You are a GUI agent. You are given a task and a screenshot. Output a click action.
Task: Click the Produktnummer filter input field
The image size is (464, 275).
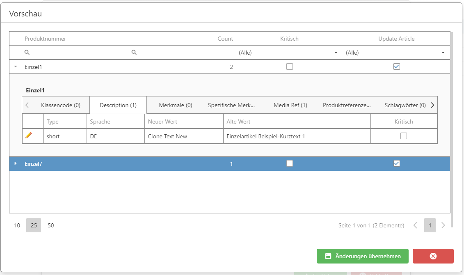[x=75, y=53]
